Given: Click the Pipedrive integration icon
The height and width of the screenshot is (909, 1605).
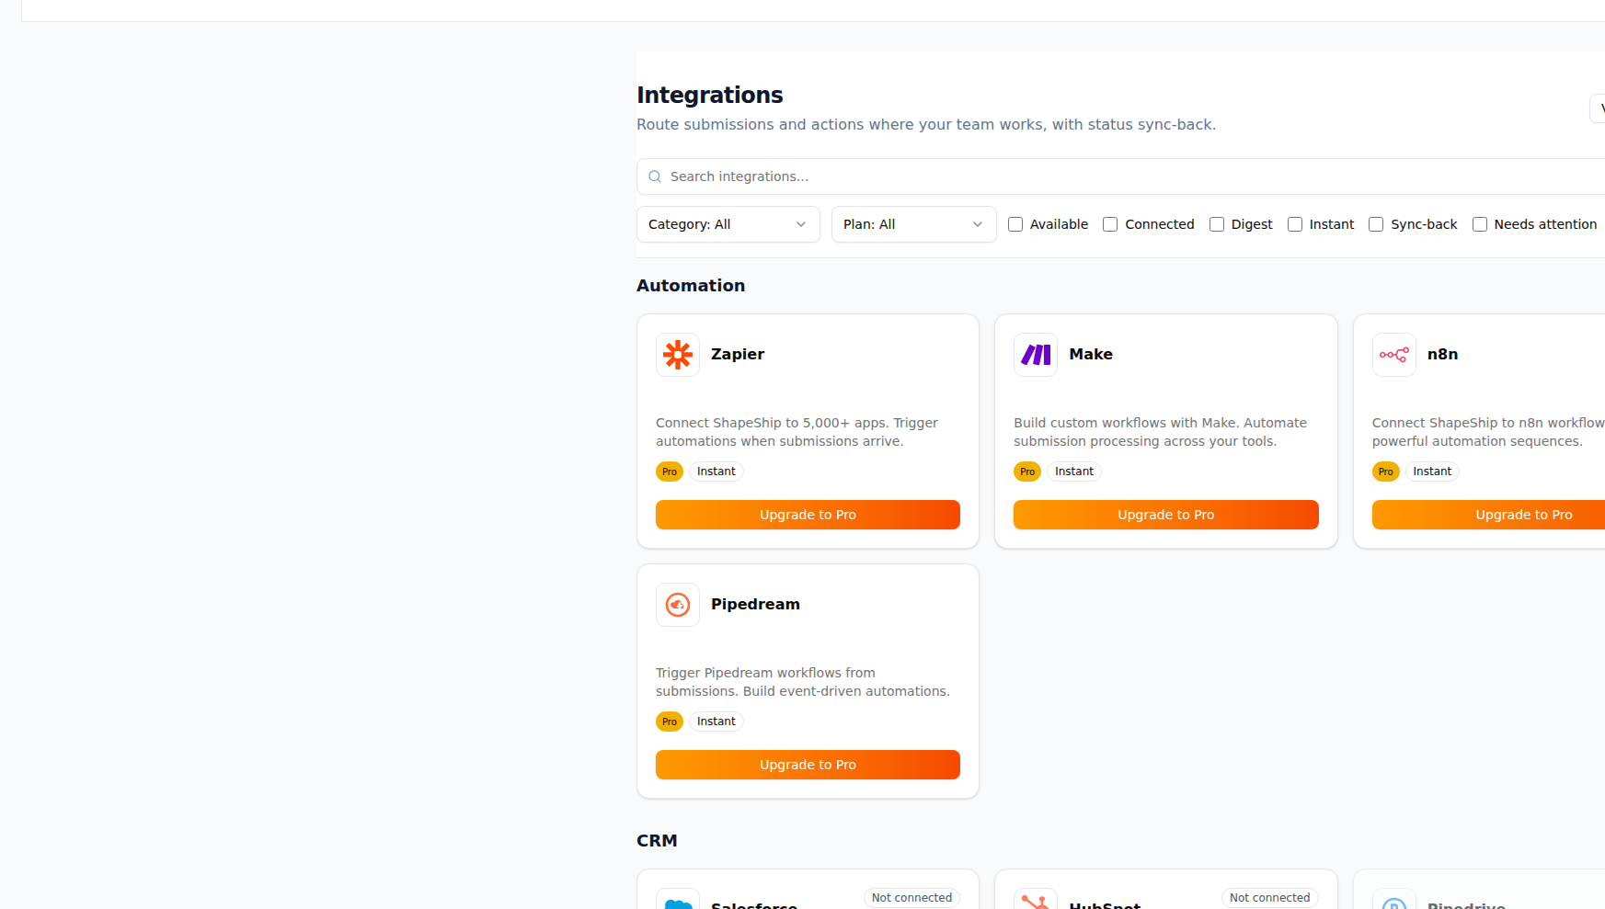Looking at the screenshot, I should click(1393, 902).
